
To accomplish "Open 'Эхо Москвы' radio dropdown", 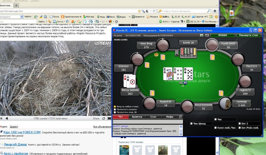I will (x=210, y=22).
